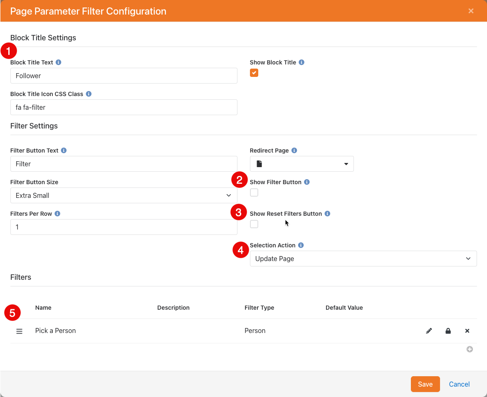487x397 pixels.
Task: Edit the Pick a Person filter
Action: coord(429,331)
